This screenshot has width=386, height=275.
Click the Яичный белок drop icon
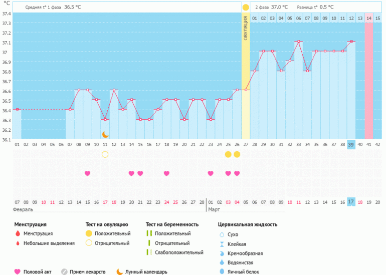[222, 271]
